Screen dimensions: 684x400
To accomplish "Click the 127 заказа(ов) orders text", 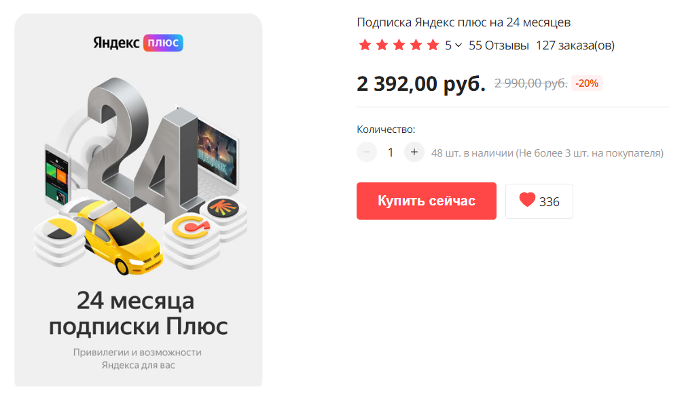I will (x=575, y=45).
